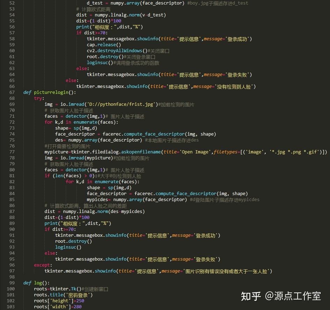This screenshot has height=310, width=330.
Task: Select the except keyword on line 96
Action: (42, 265)
